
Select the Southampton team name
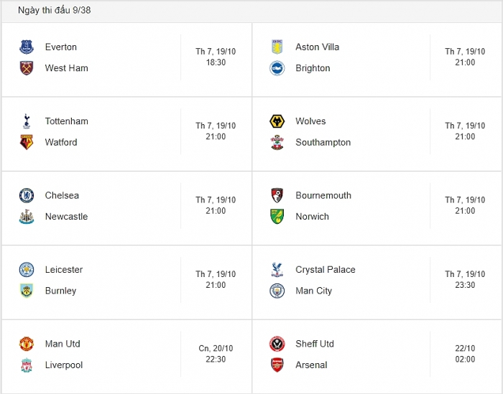(323, 142)
